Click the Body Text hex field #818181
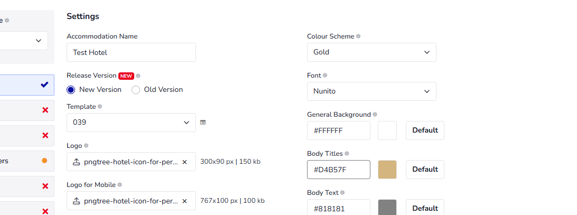Image resolution: width=577 pixels, height=215 pixels. tap(339, 207)
